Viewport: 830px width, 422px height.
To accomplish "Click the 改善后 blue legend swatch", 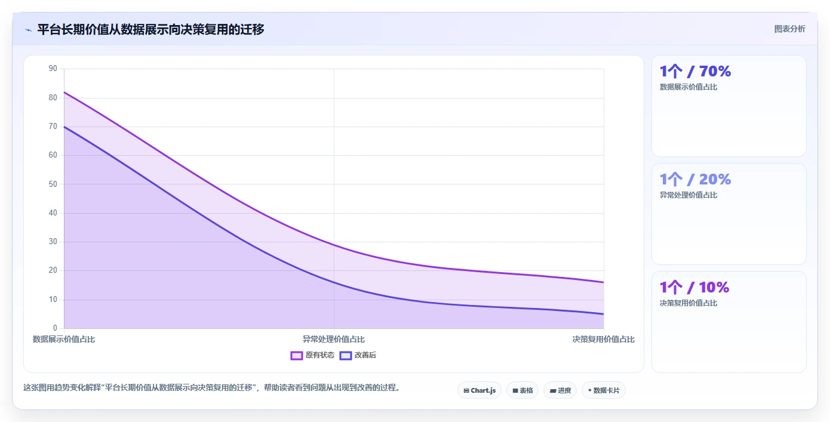I will [346, 355].
